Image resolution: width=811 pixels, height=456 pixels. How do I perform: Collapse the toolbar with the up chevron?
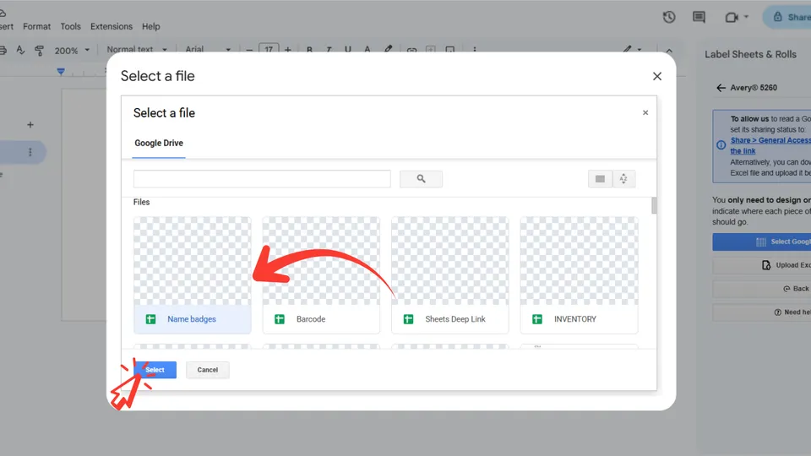pyautogui.click(x=669, y=50)
